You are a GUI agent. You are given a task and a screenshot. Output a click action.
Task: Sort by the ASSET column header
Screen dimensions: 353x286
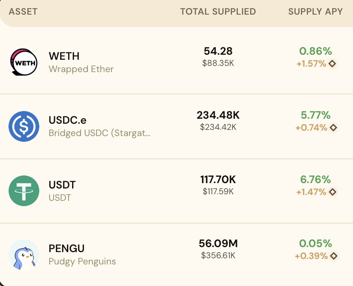(23, 12)
